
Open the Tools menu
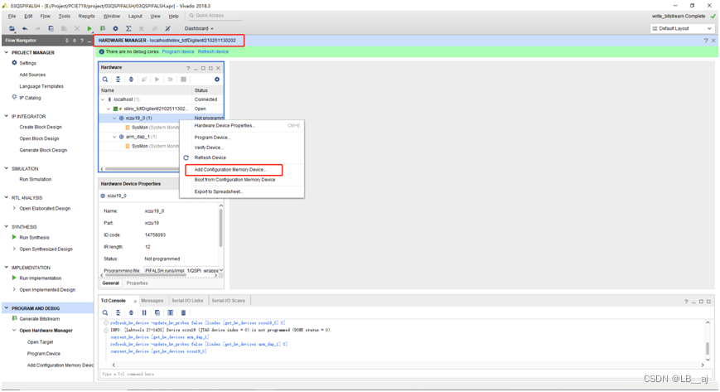tap(65, 16)
